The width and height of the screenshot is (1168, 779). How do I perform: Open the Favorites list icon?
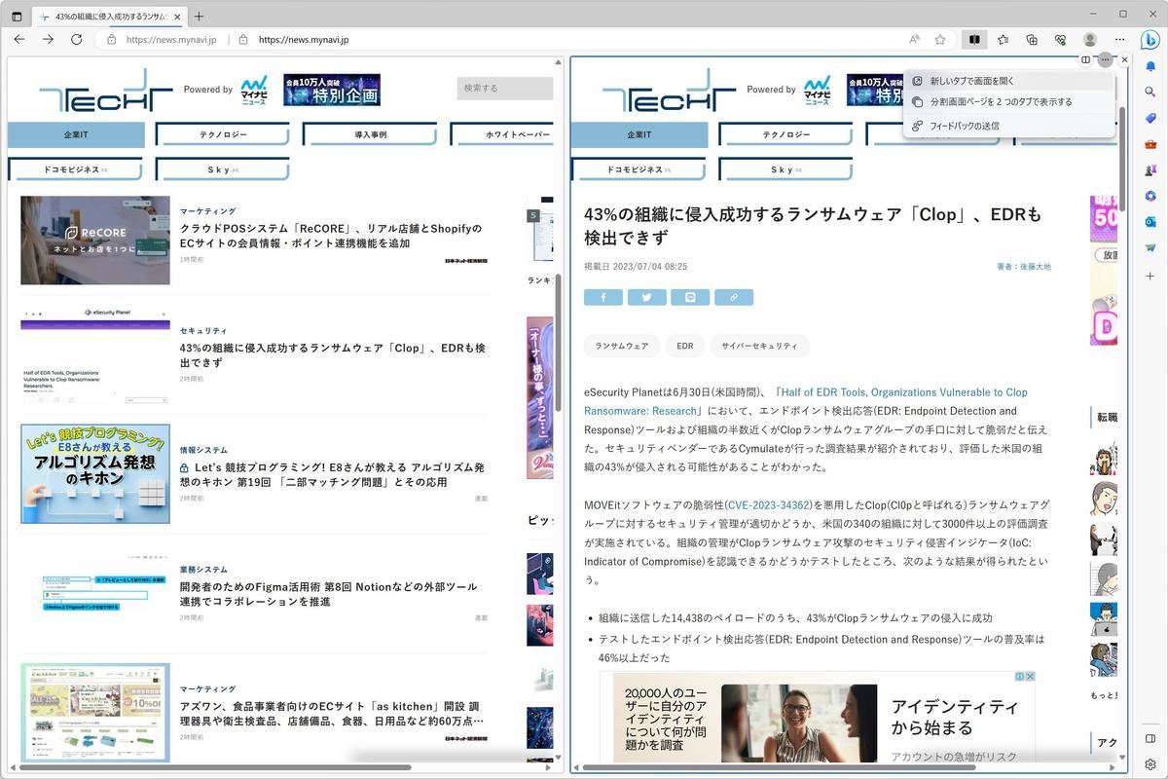point(1004,39)
